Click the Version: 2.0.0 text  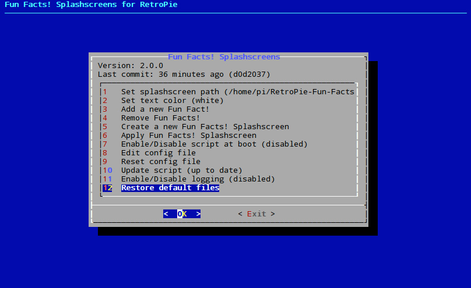[x=131, y=65]
